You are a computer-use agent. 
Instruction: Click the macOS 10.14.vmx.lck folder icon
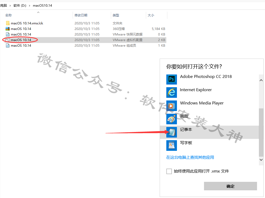8,23
